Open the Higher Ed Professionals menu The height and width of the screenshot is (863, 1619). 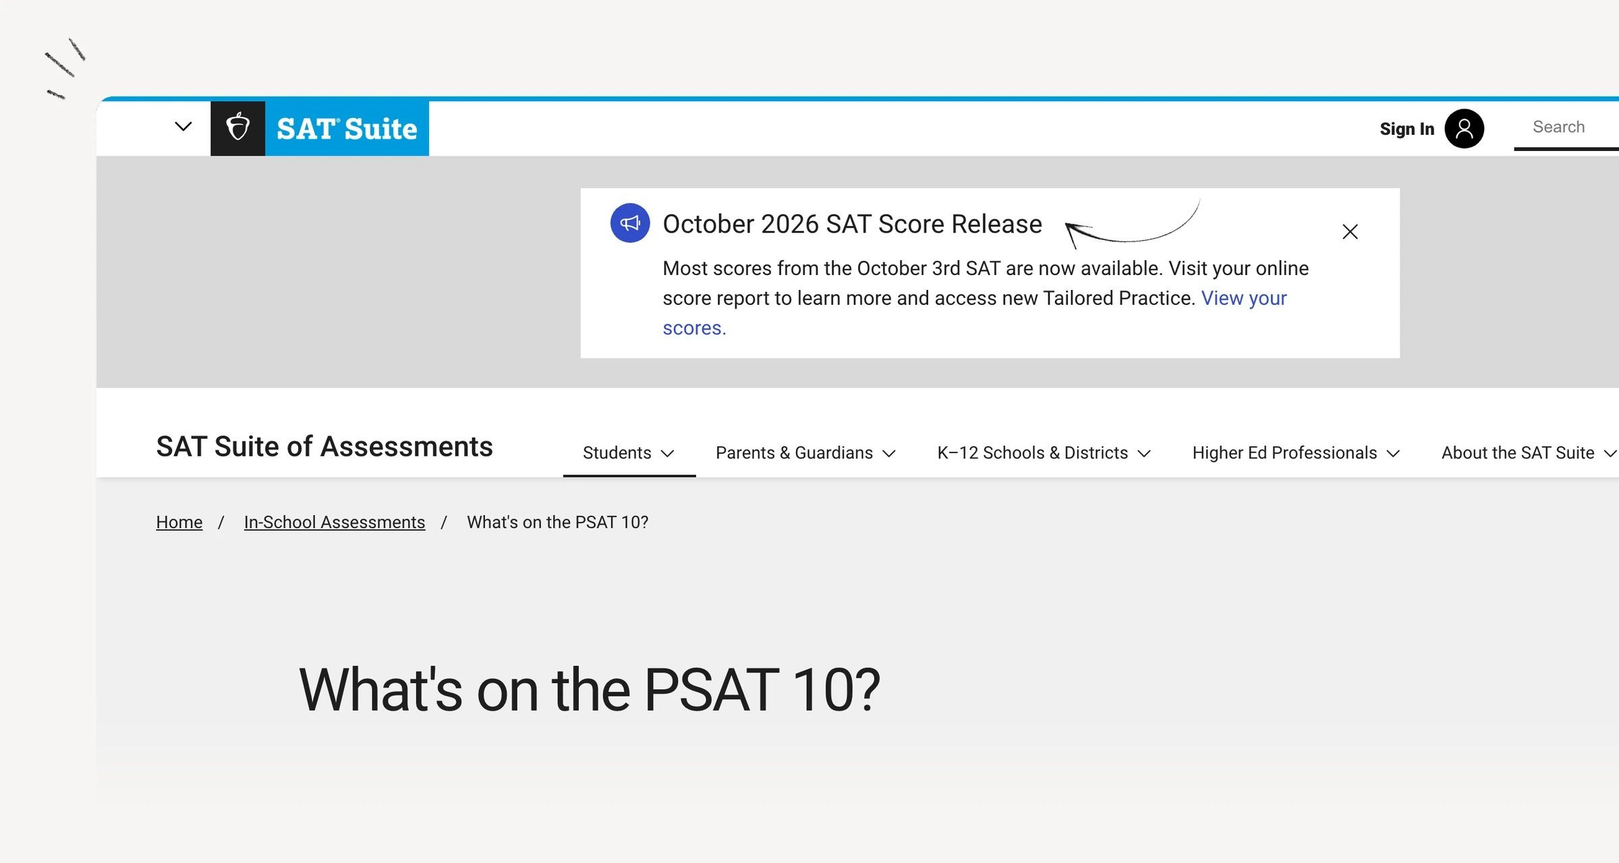(x=1296, y=453)
